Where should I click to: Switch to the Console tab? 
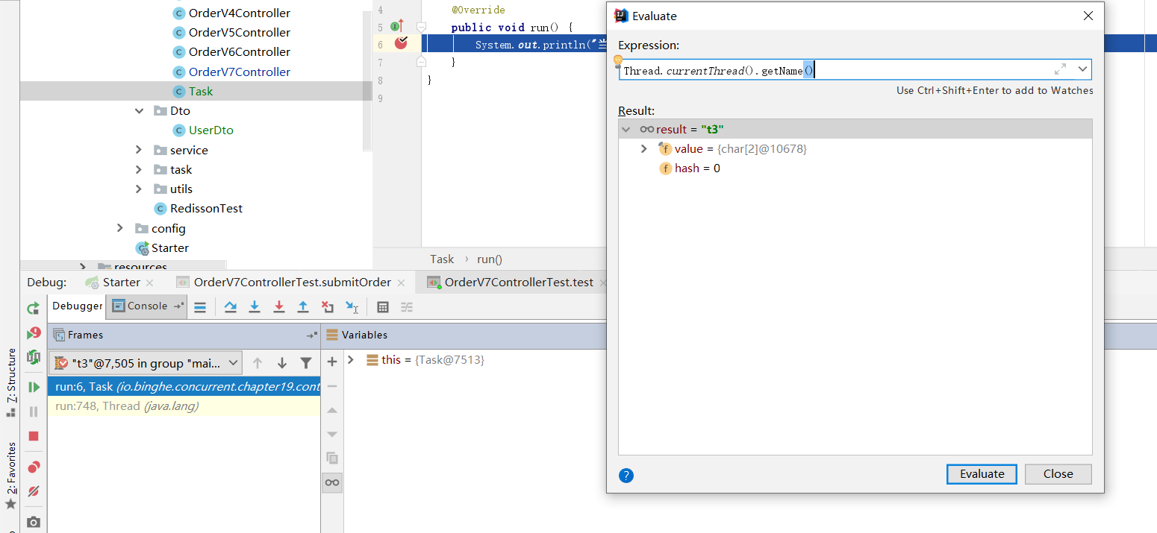[140, 306]
